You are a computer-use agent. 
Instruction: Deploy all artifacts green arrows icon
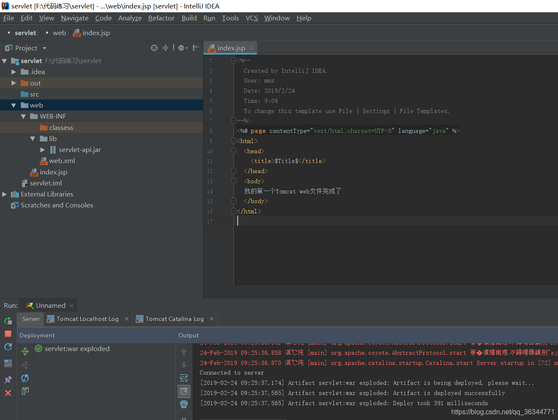point(25,351)
